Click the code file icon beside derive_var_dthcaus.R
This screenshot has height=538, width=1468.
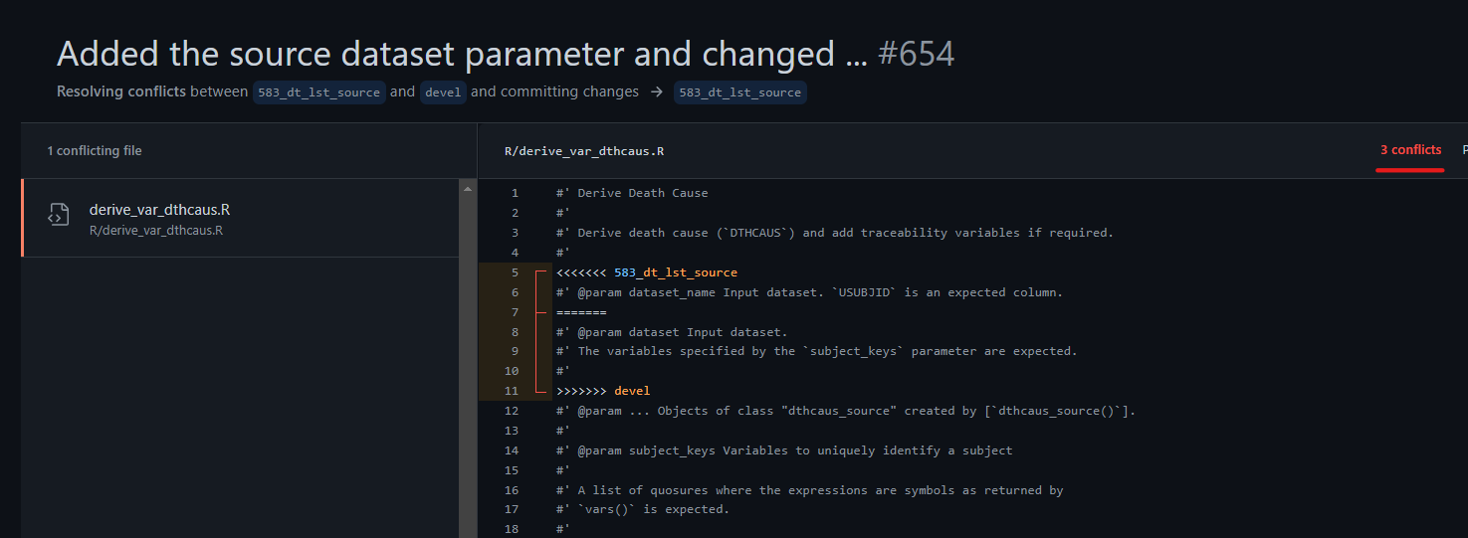pyautogui.click(x=59, y=215)
